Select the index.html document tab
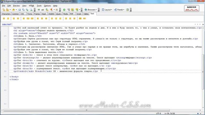Viewport: 205px width, 115px height. pos(7,24)
